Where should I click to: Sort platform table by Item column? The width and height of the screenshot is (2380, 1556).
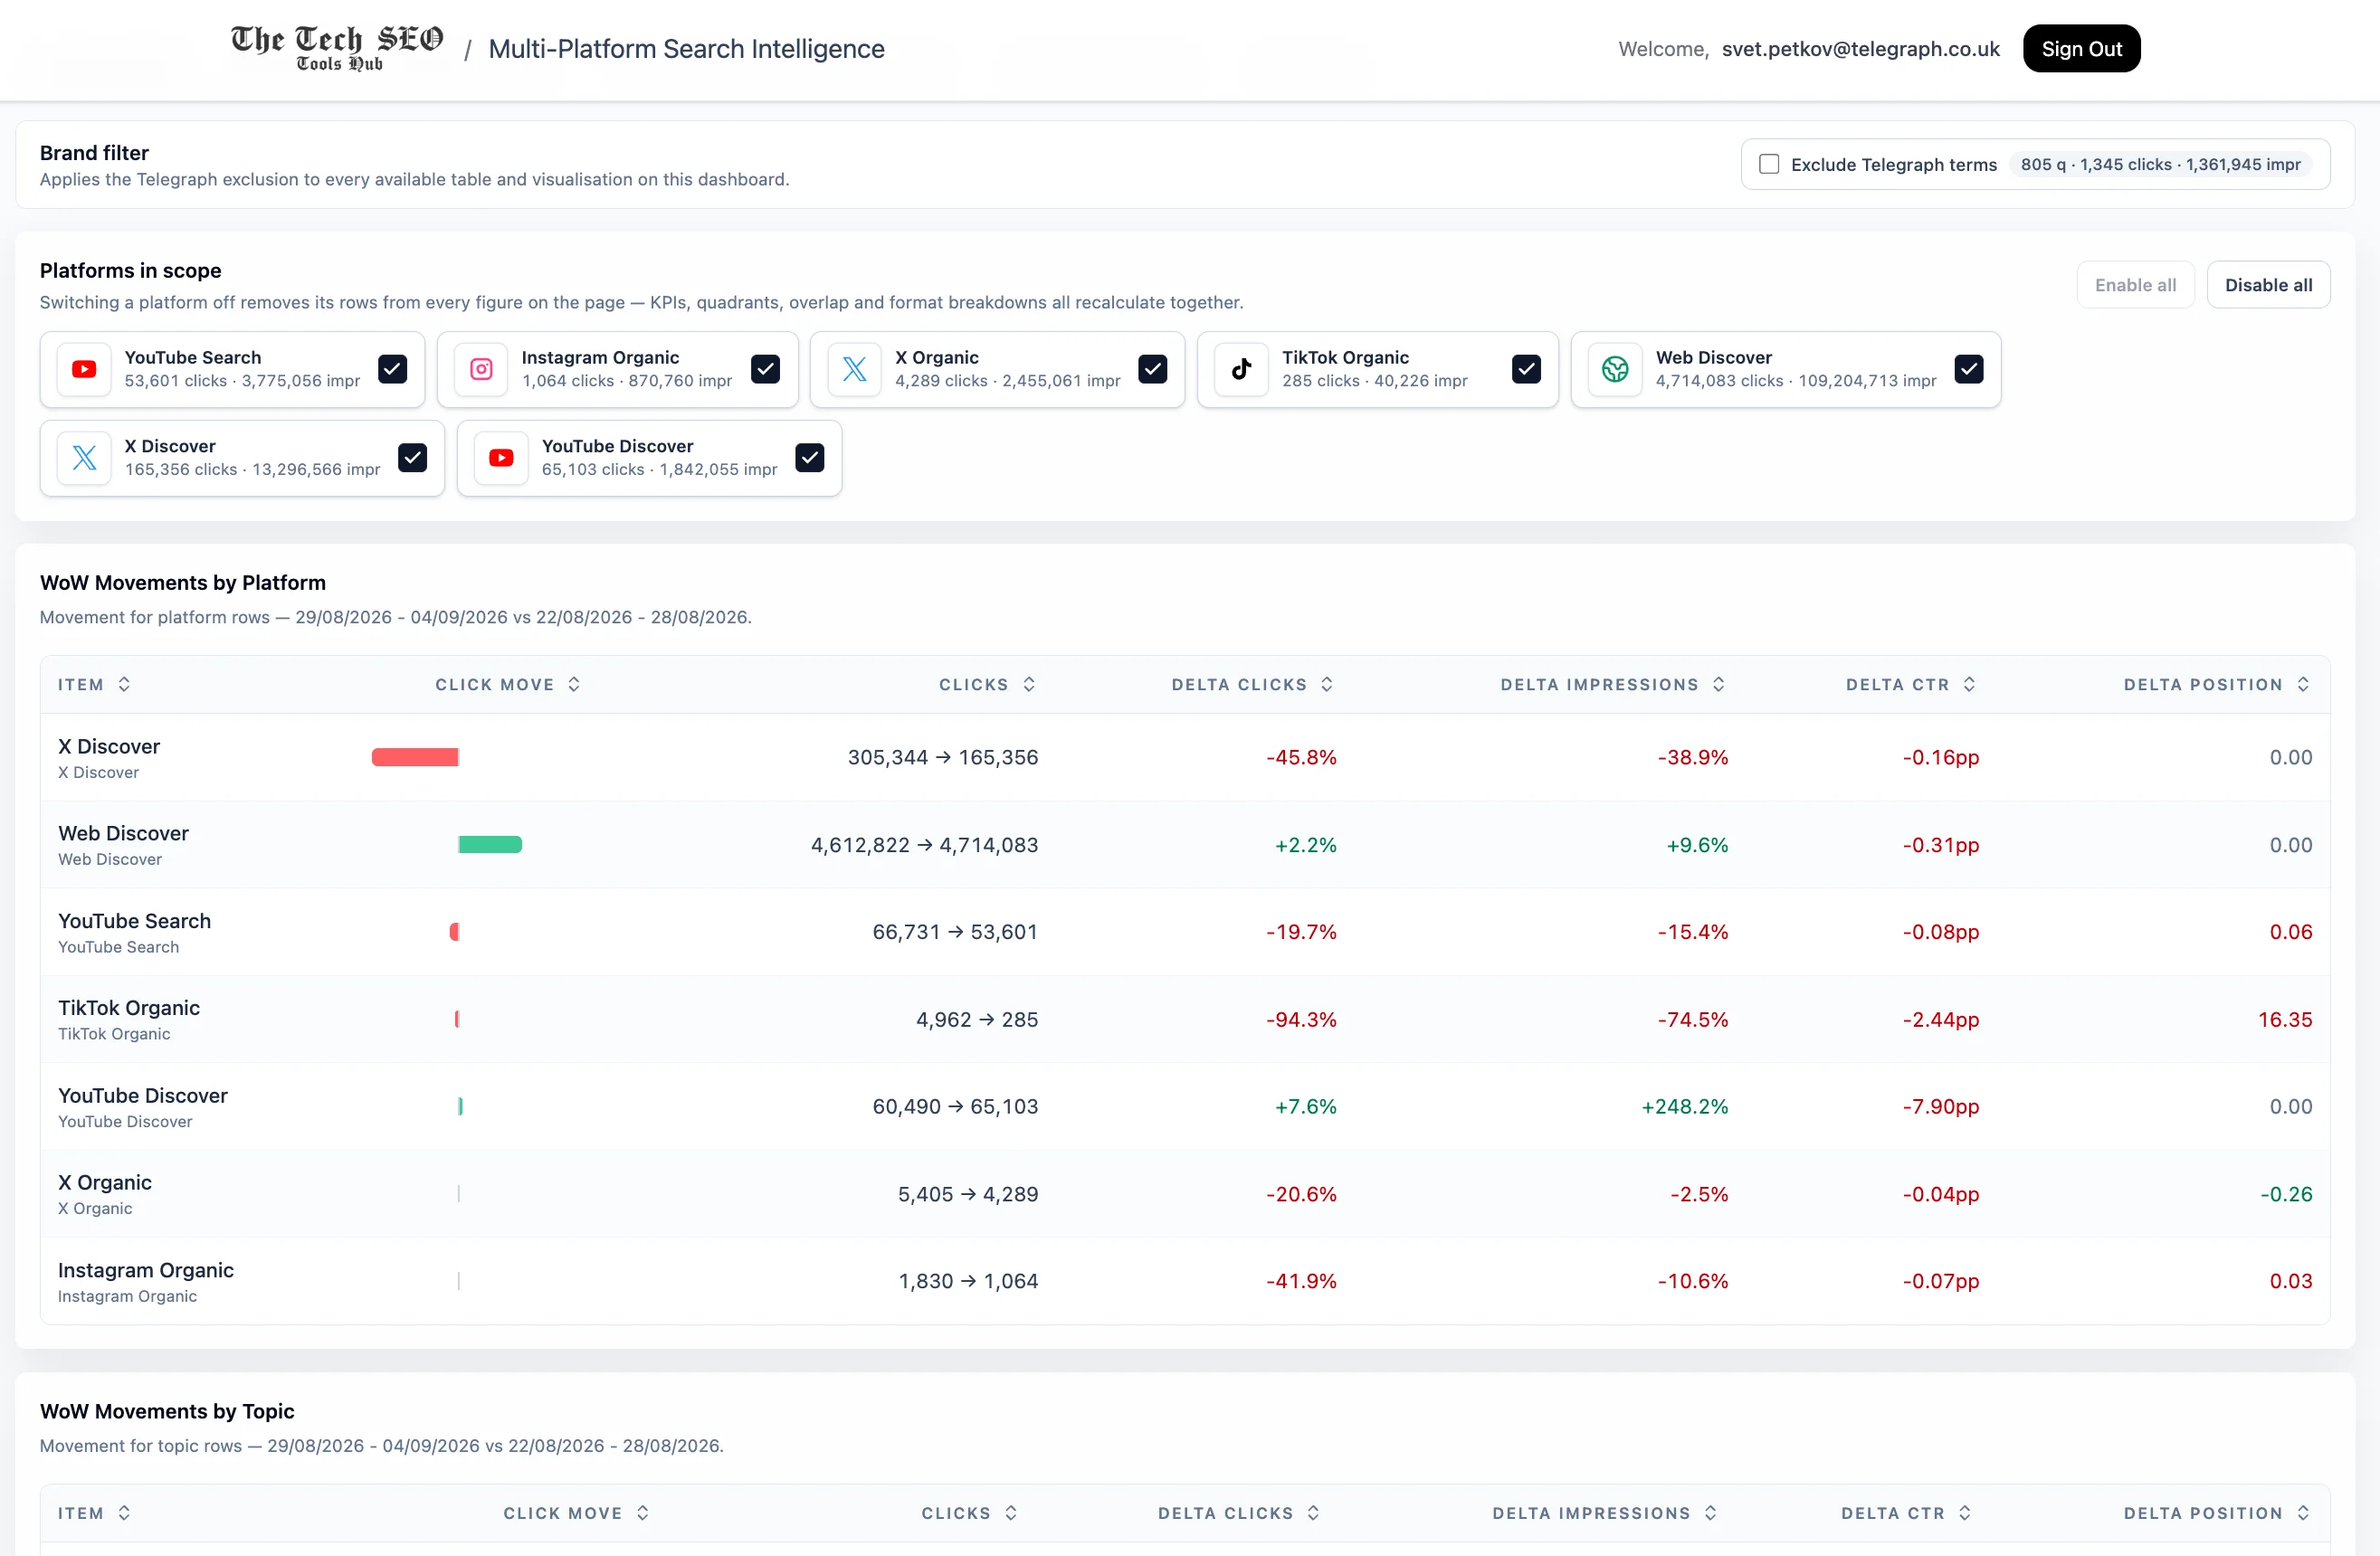[94, 685]
